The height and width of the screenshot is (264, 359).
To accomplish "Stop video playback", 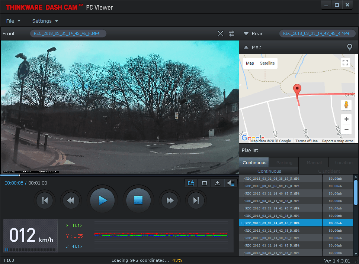I will pos(139,201).
